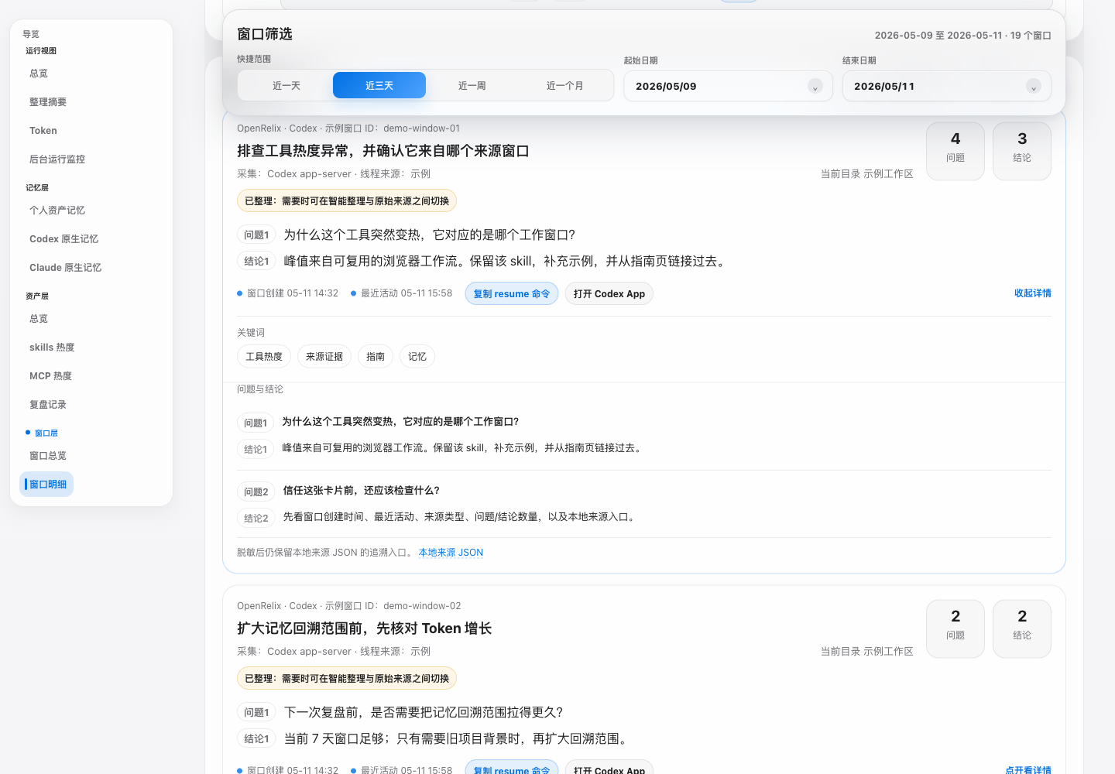1115x774 pixels.
Task: Open 总览 under 运行视图 in sidebar
Action: tap(39, 74)
